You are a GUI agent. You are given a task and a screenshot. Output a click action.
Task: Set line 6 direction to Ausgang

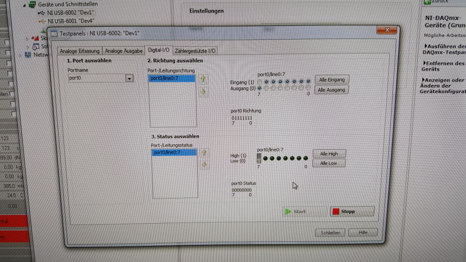tap(266, 88)
